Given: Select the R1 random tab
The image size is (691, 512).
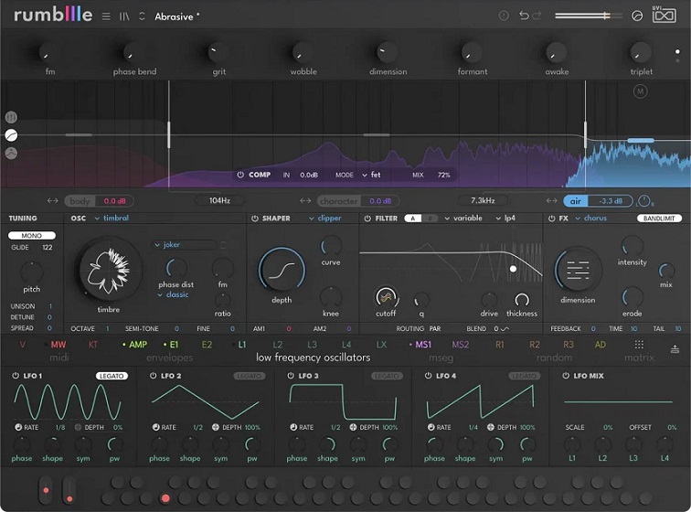Looking at the screenshot, I should 500,345.
